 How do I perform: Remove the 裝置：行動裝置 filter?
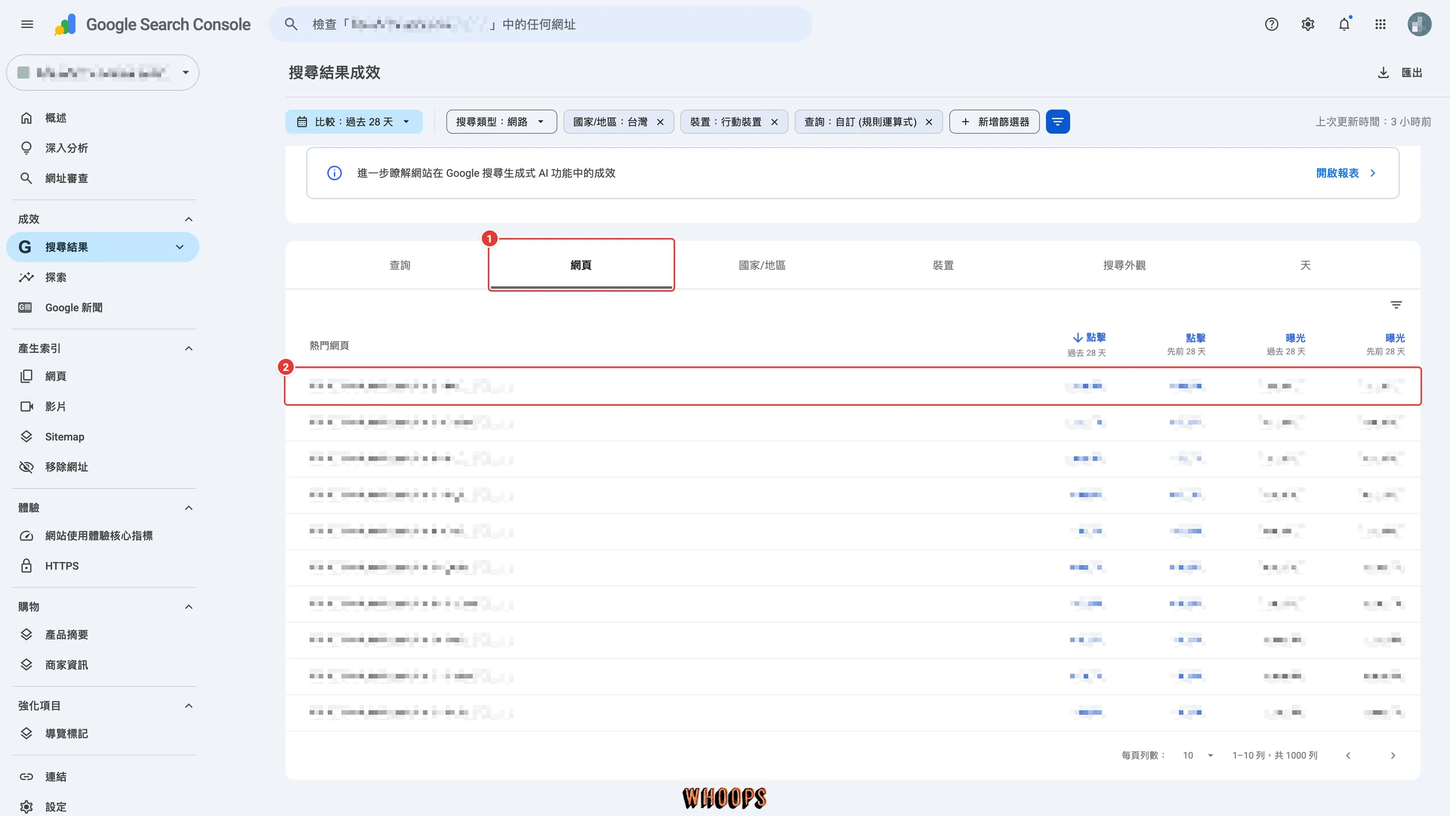tap(774, 122)
